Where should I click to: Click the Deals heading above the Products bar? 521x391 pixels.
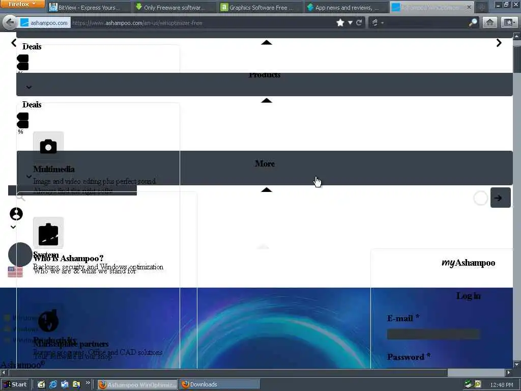32,46
